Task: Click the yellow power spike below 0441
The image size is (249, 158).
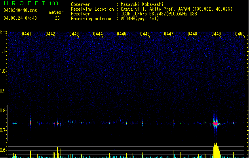Action: [x=30, y=154]
